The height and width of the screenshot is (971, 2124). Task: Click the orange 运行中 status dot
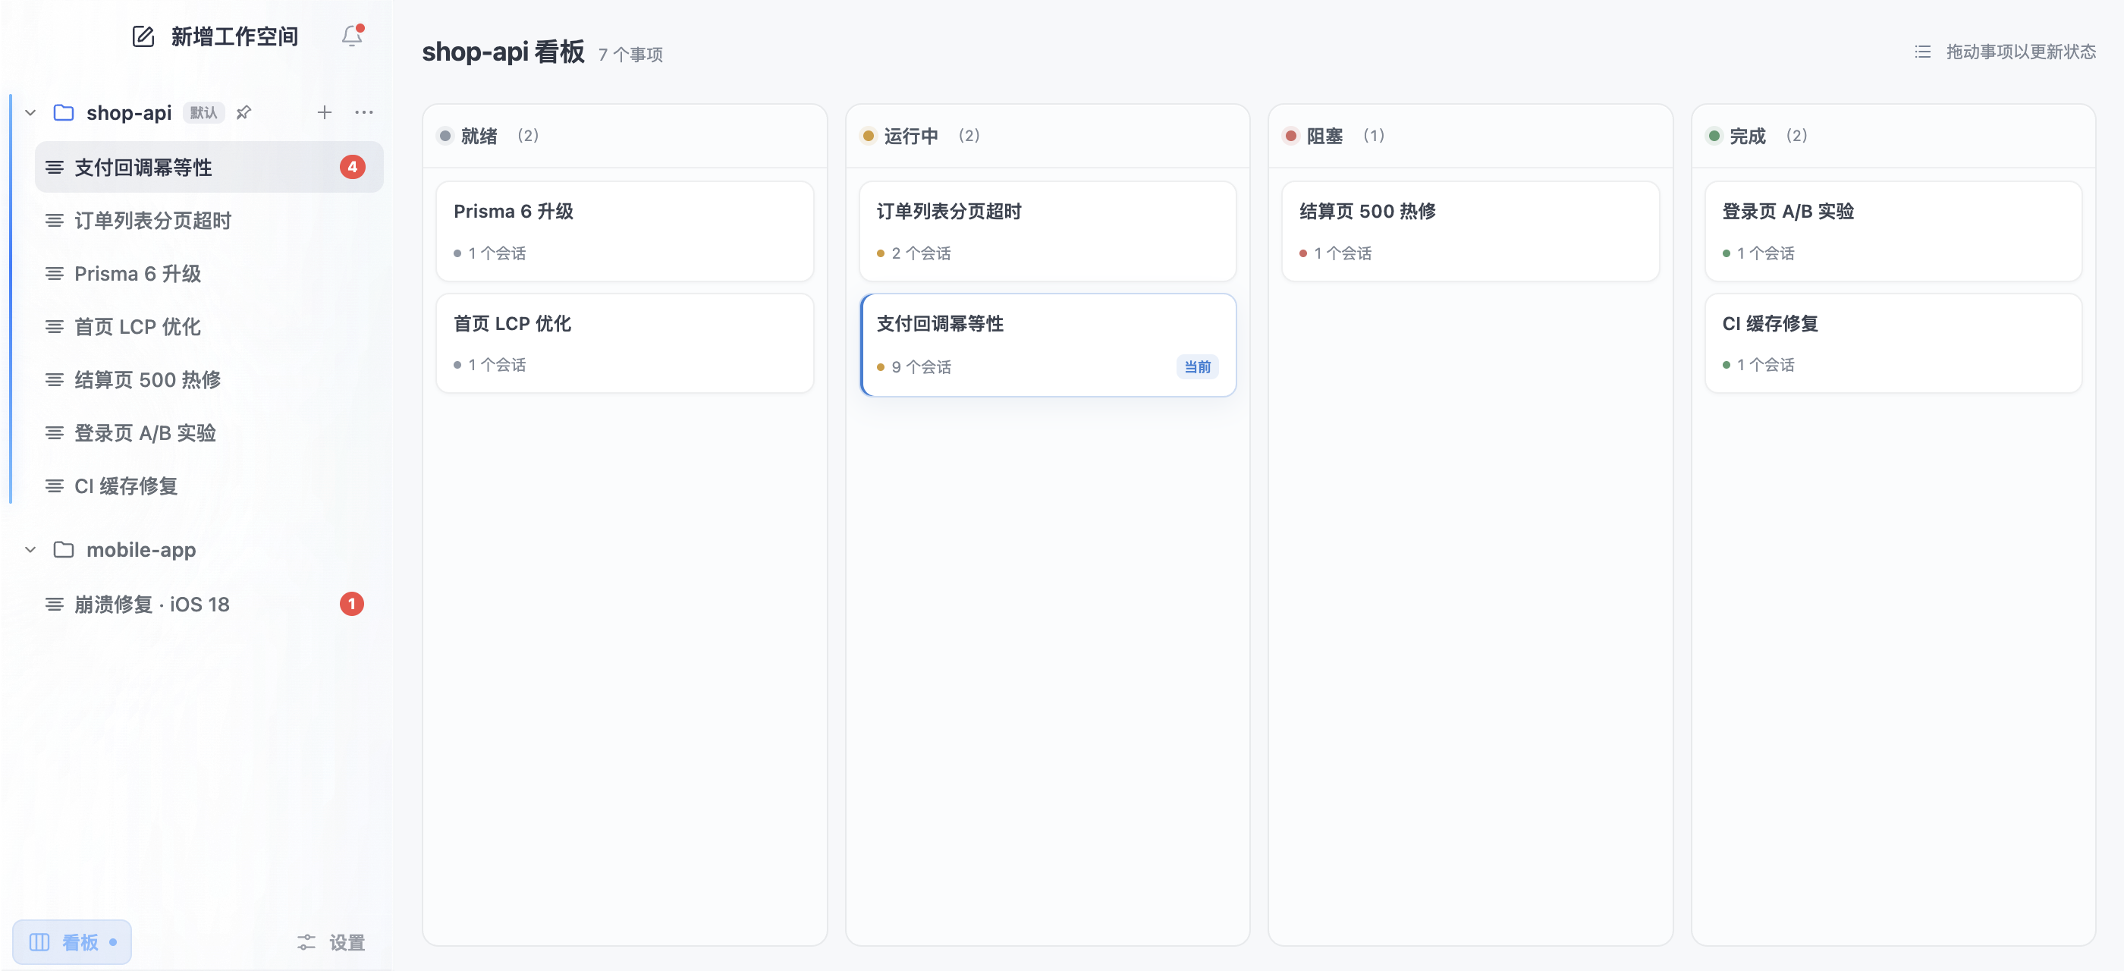pyautogui.click(x=869, y=136)
